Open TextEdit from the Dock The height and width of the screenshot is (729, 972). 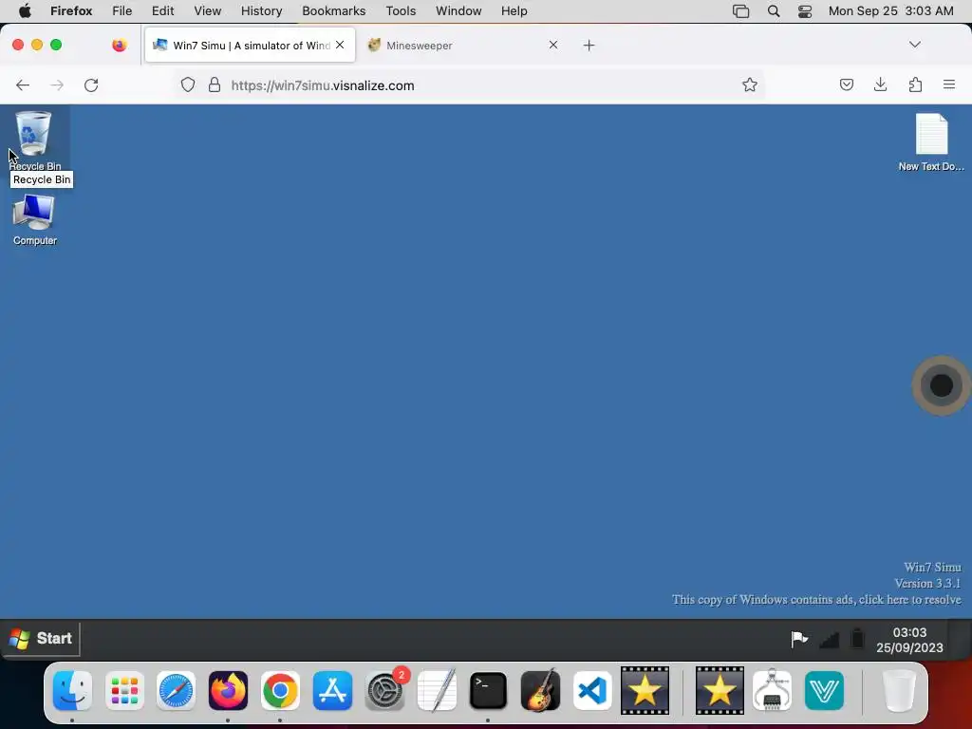point(437,690)
